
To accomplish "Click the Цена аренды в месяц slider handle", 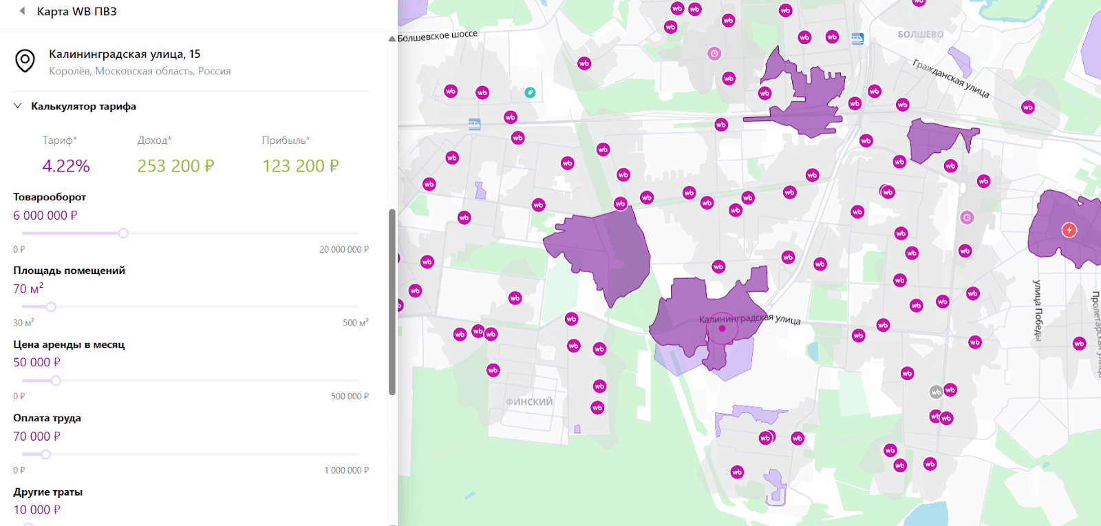I will coord(56,381).
